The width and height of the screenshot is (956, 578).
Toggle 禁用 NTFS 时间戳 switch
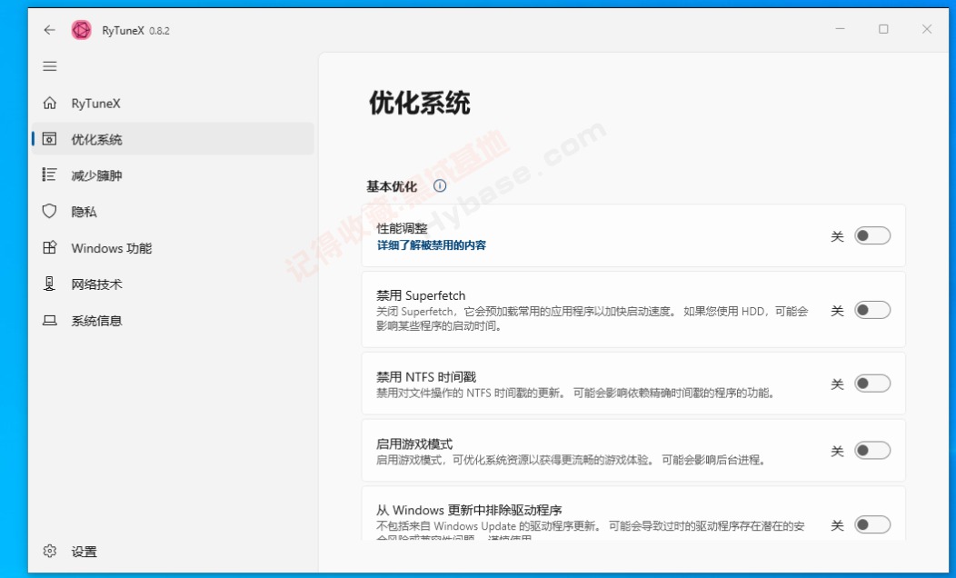click(871, 384)
